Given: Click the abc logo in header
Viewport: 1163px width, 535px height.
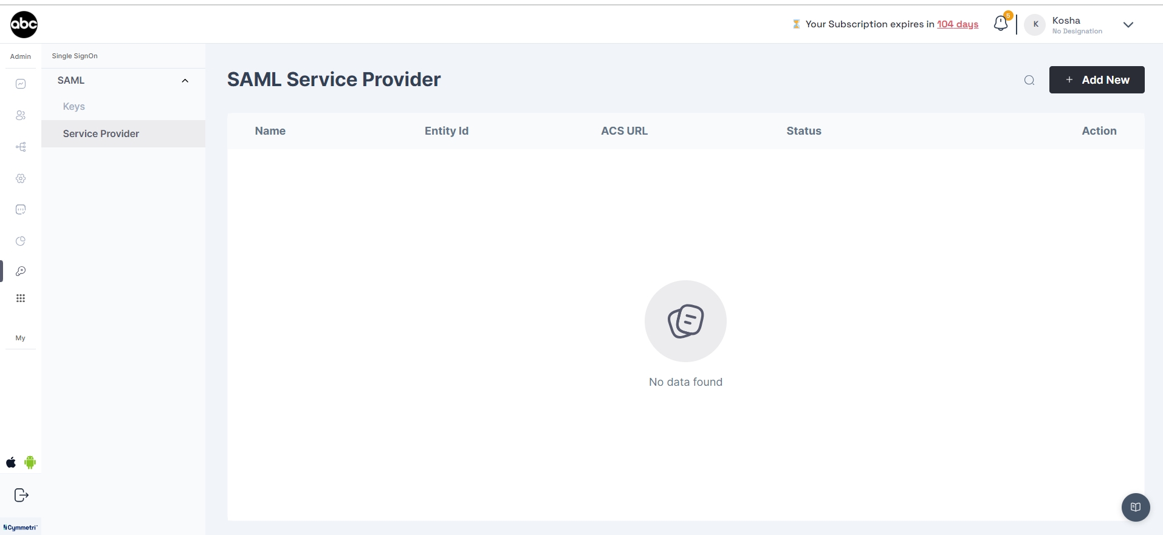Looking at the screenshot, I should coord(24,24).
